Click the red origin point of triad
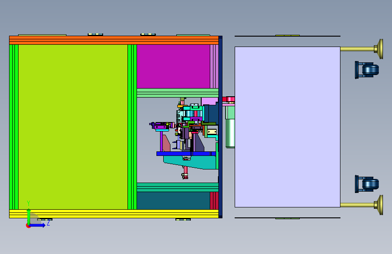The image size is (392, 254). coord(28,226)
